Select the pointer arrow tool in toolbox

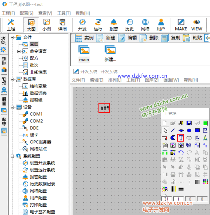165,130
